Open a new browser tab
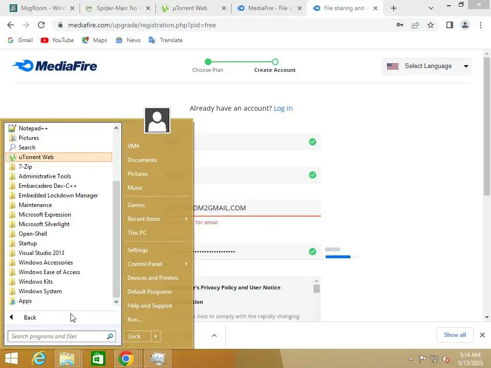This screenshot has height=368, width=491. coord(394,9)
